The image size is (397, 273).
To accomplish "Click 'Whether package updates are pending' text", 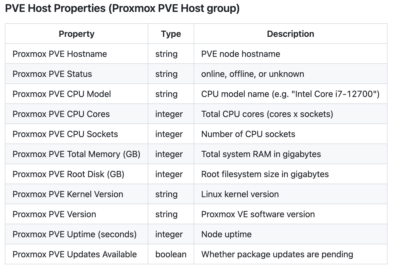I will coord(277,254).
